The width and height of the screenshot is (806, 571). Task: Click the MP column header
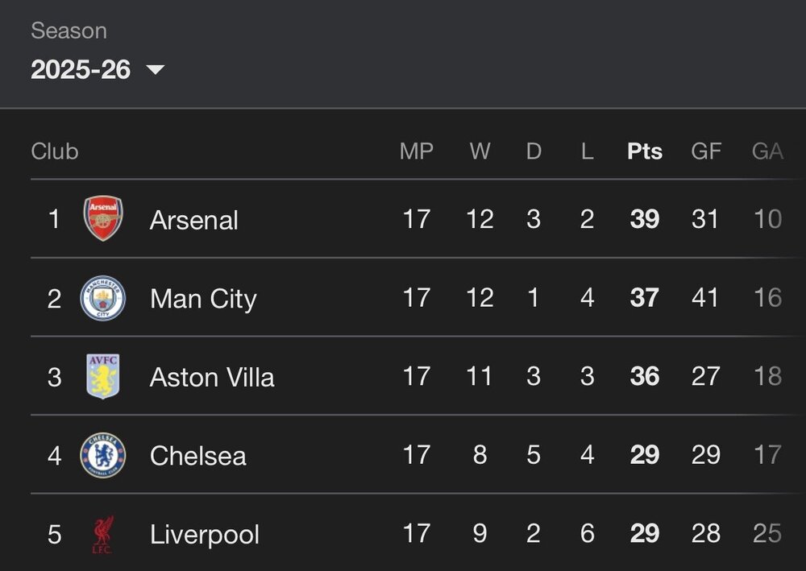417,151
